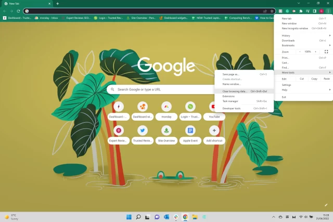The image size is (333, 222).
Task: Expand the More tools submenu
Action: pos(303,73)
